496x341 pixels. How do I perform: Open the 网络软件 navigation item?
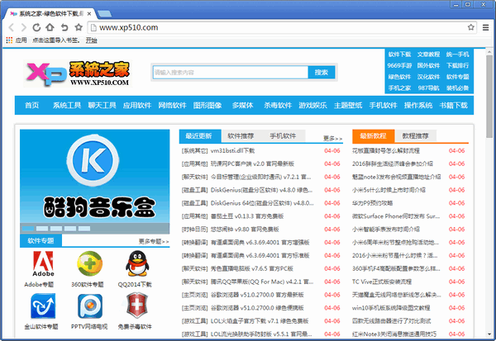[x=173, y=105]
